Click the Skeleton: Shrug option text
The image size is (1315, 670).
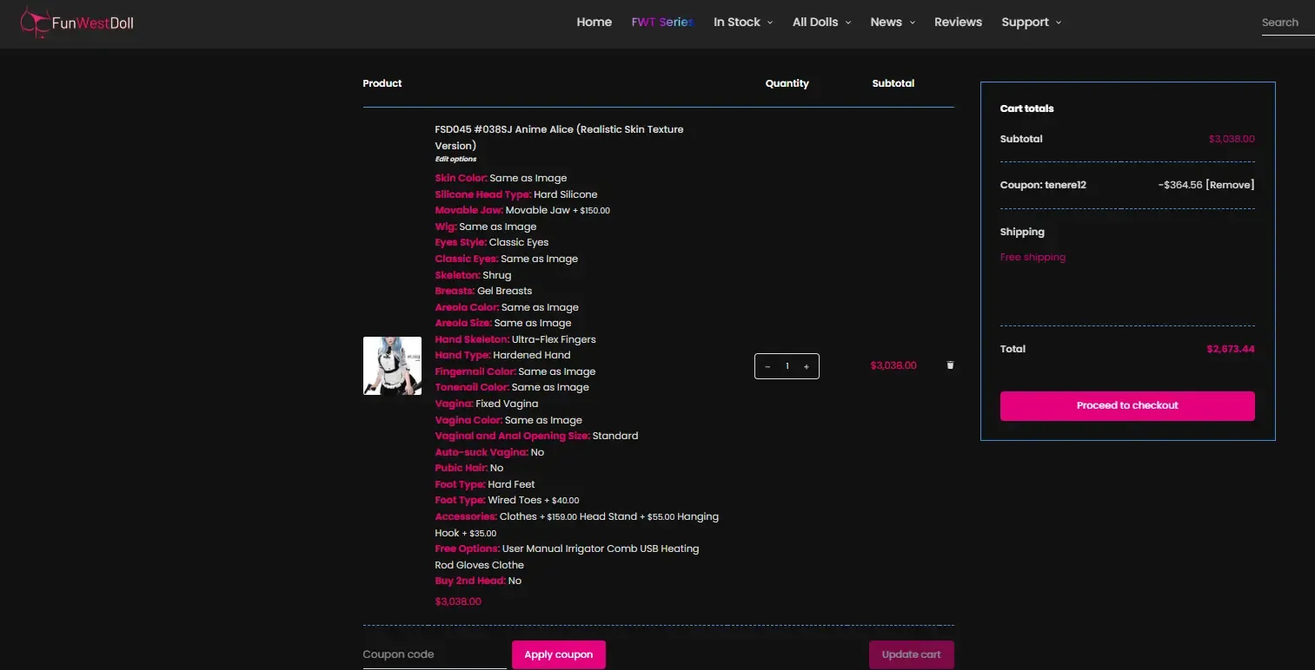[x=473, y=275]
